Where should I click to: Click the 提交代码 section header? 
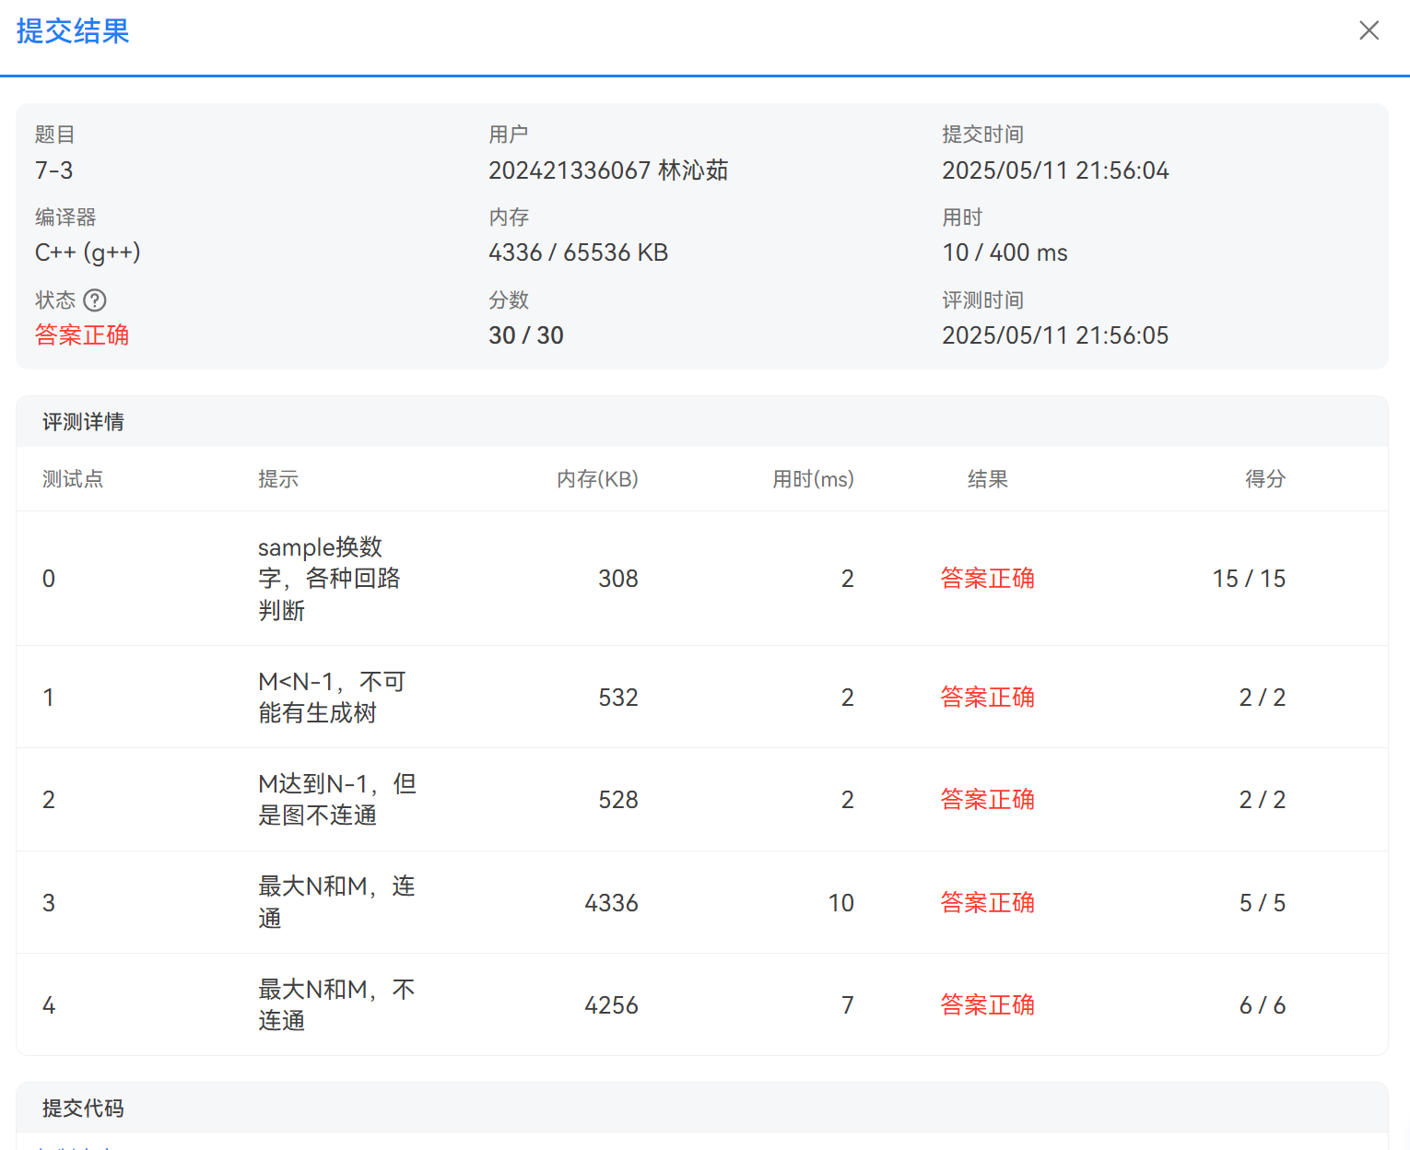[x=83, y=1108]
